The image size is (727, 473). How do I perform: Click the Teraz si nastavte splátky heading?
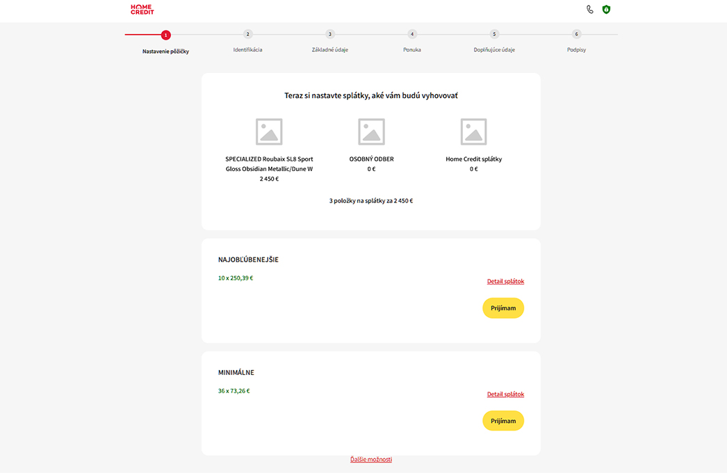point(371,95)
